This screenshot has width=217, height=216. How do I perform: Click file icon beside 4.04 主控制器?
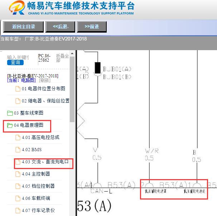pyautogui.click(x=18, y=174)
